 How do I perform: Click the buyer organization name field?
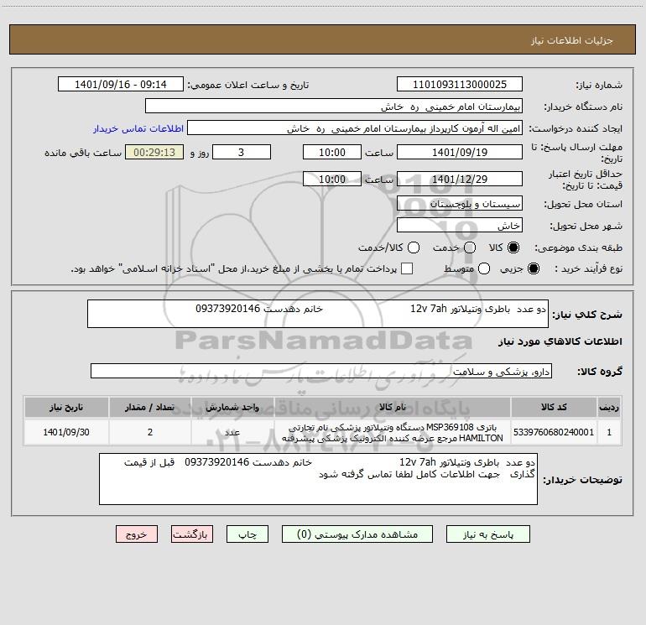(x=334, y=107)
